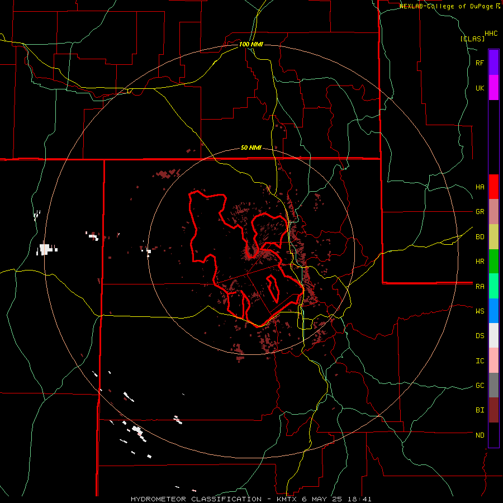Click the HHC product label
503x503 pixels.
(491, 34)
